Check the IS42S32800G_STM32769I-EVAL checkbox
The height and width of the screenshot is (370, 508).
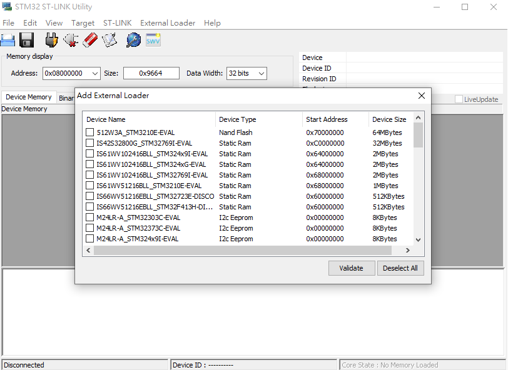coord(89,143)
